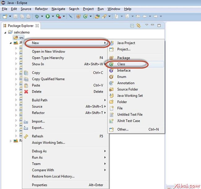The width and height of the screenshot is (201, 189).
Task: Toggle Link with Editor in Package Explorer
Action: (x=139, y=25)
